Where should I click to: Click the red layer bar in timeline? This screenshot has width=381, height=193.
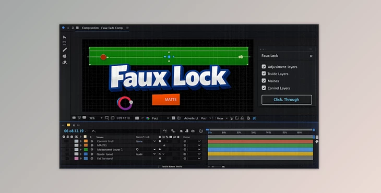[x=260, y=141]
